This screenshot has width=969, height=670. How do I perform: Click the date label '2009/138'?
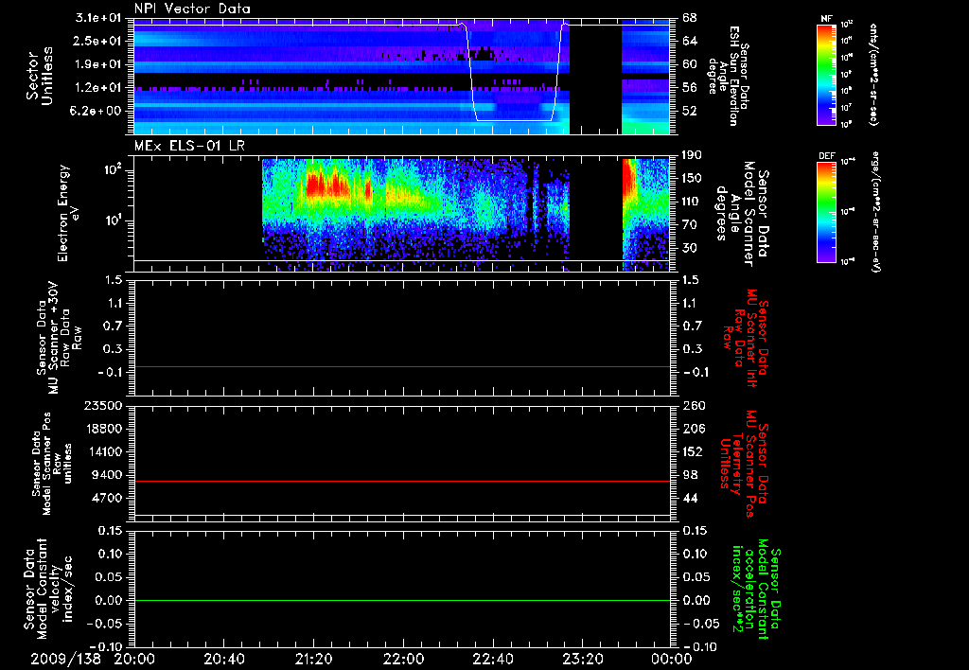65,659
